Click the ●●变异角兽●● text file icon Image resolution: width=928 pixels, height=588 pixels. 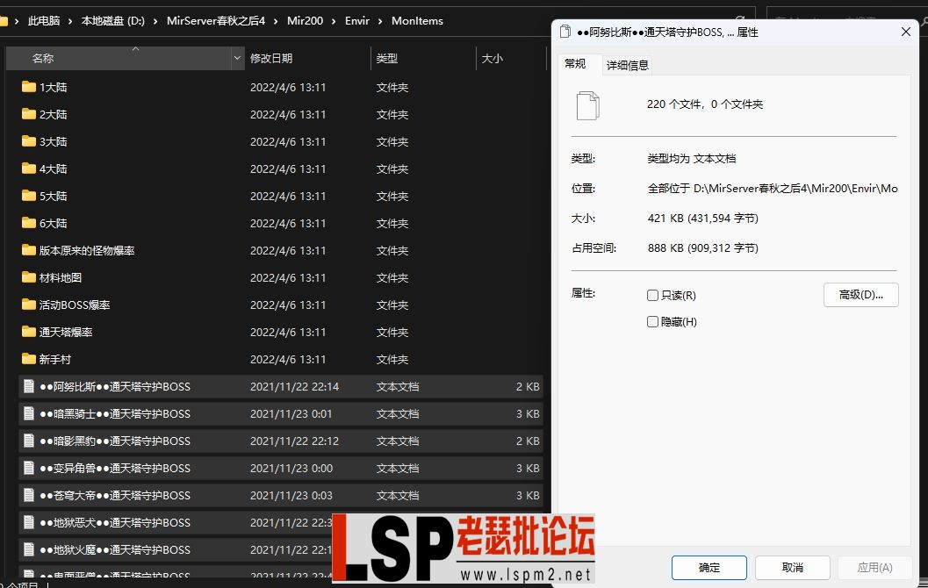28,468
